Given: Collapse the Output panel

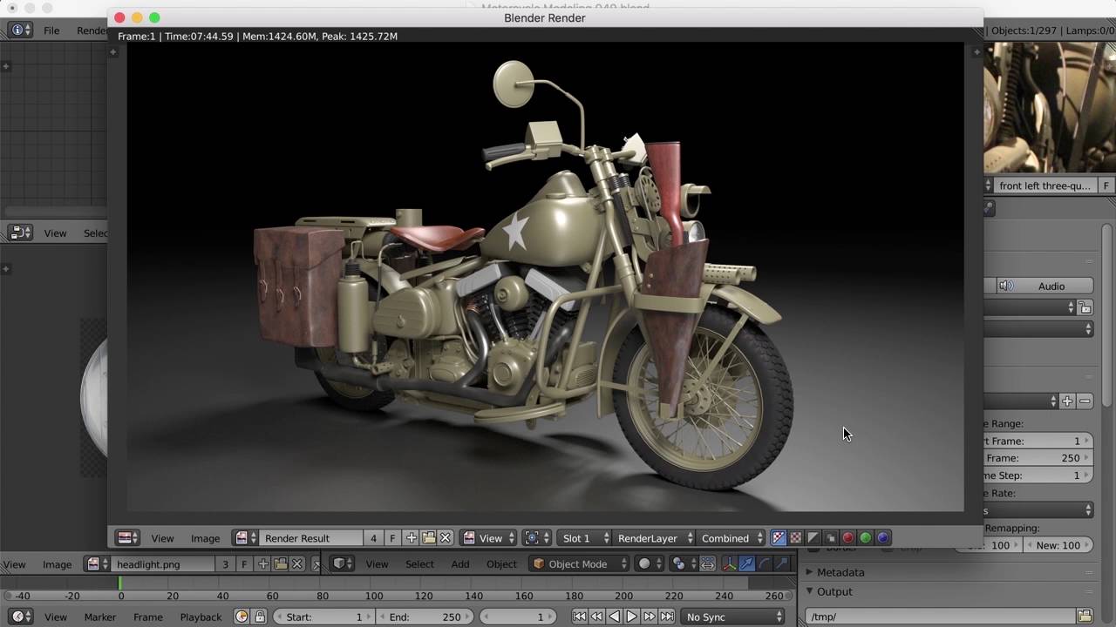Looking at the screenshot, I should [809, 591].
